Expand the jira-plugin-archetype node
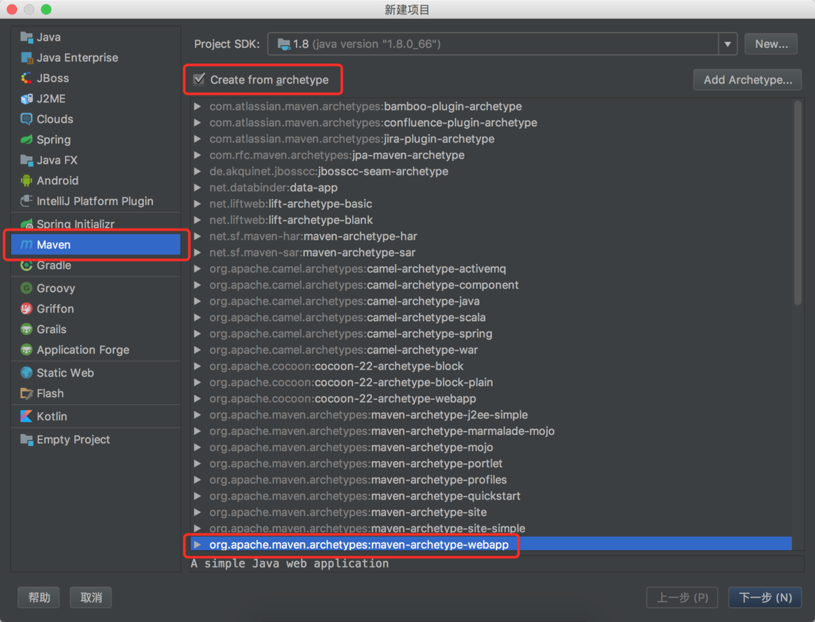Image resolution: width=815 pixels, height=622 pixels. click(197, 139)
